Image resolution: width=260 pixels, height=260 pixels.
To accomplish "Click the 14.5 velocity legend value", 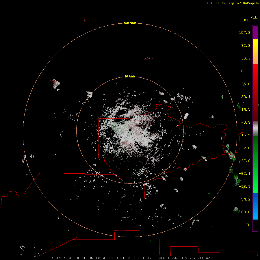I will tap(246, 109).
